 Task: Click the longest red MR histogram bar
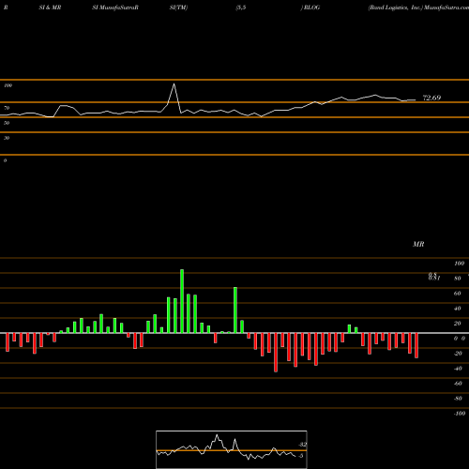[x=276, y=353]
